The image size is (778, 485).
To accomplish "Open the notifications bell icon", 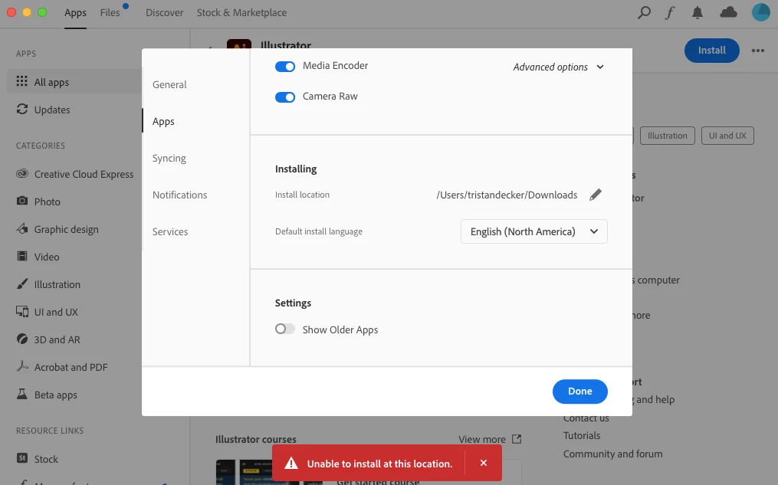I will pyautogui.click(x=697, y=12).
